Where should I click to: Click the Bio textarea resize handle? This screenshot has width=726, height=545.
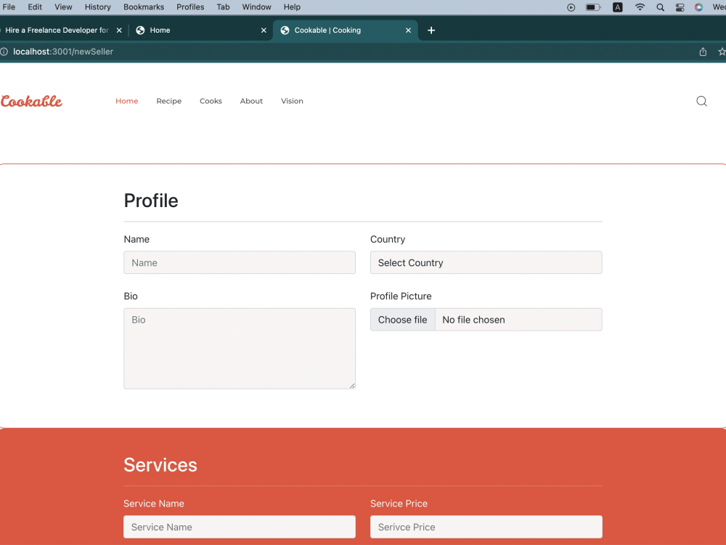coord(352,386)
